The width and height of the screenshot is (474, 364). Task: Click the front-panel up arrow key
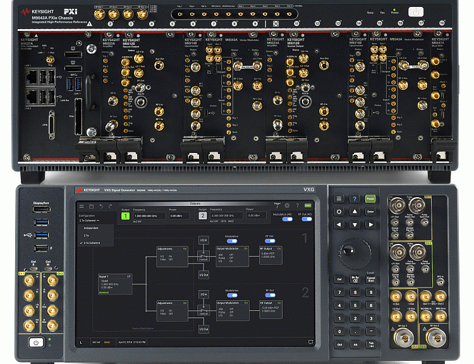(355, 212)
